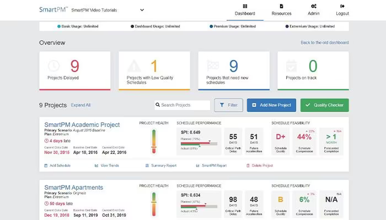Add Schedule to Academic Project

pyautogui.click(x=57, y=166)
